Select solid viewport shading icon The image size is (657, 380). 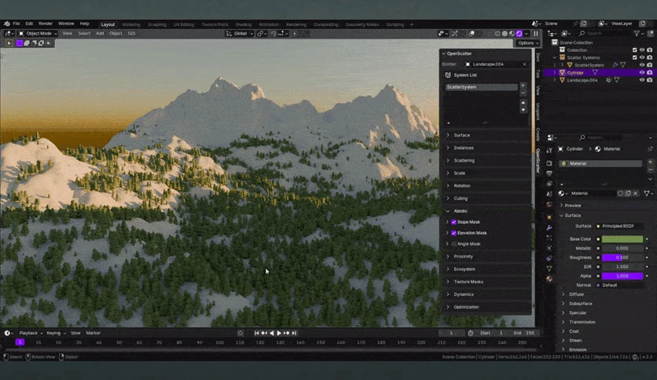pos(505,34)
